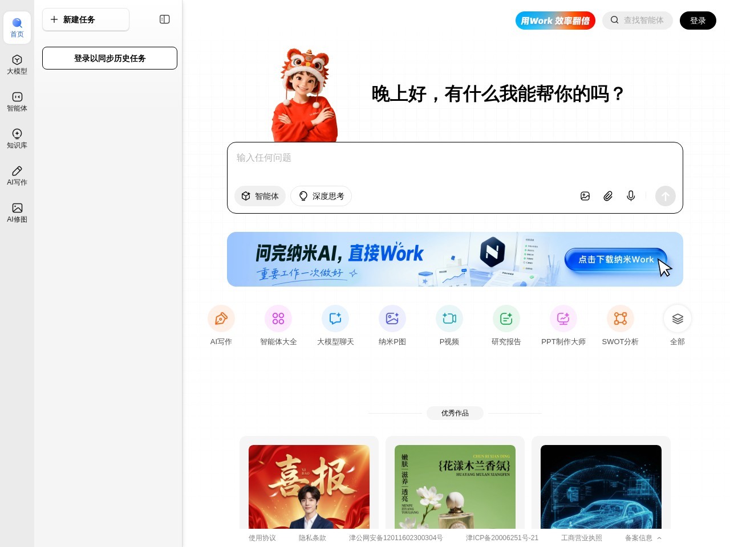This screenshot has width=730, height=547.
Task: Open the blue holographic car thumbnail
Action: [x=601, y=487]
